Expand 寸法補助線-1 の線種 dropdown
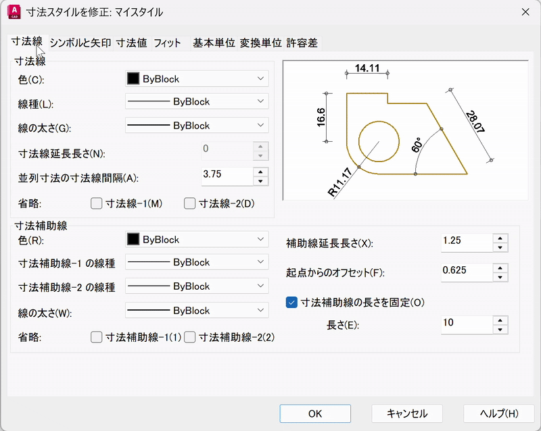This screenshot has width=541, height=431. (x=197, y=262)
